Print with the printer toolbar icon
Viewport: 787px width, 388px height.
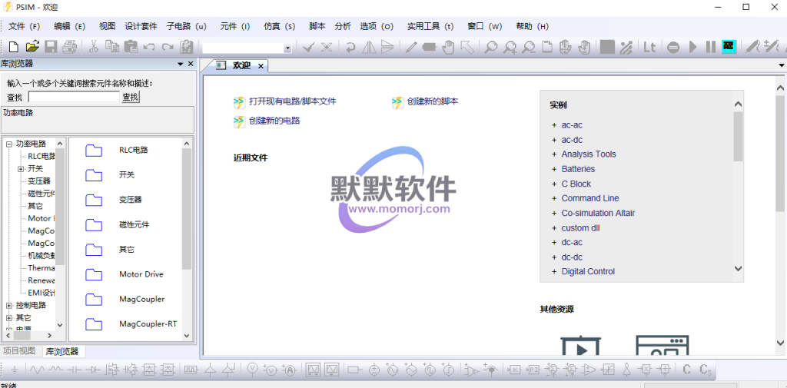pyautogui.click(x=69, y=47)
